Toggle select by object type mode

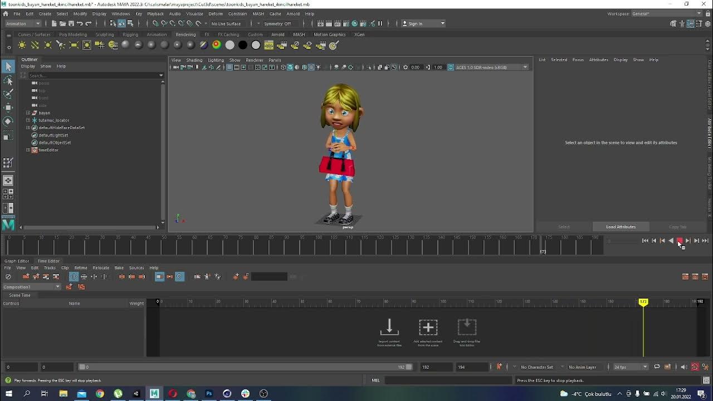121,23
